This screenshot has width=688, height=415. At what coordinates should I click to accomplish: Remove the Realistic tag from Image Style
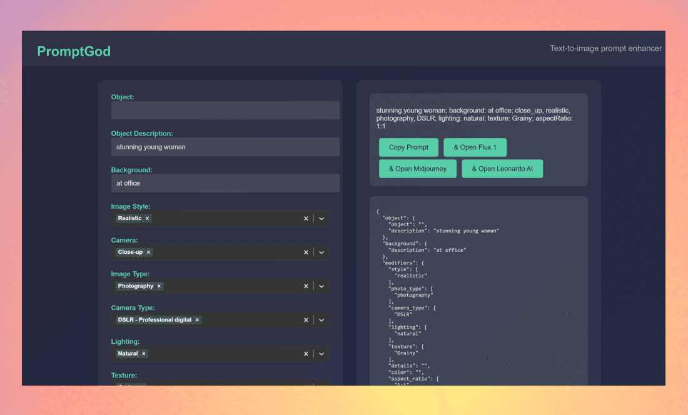(148, 219)
